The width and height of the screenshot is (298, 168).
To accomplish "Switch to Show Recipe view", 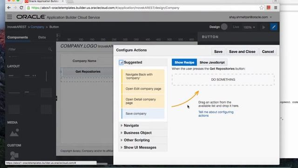I will 184,62.
